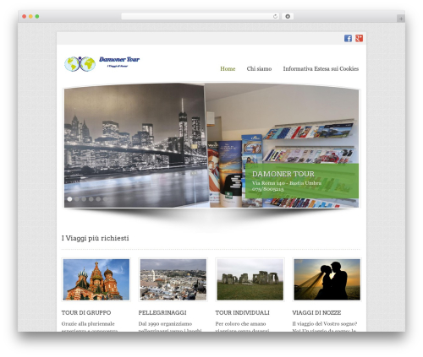Open the Stonehenge thumbnail

(250, 279)
